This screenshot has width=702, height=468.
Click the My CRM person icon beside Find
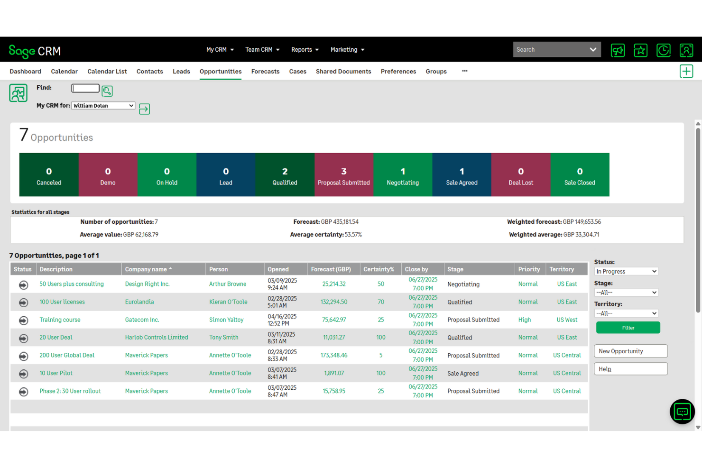pyautogui.click(x=18, y=93)
